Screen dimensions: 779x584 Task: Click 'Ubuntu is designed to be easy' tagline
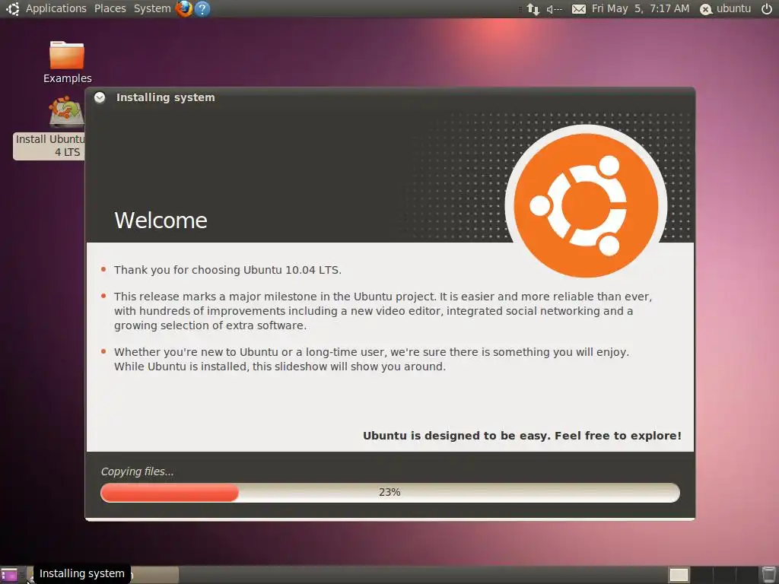522,436
